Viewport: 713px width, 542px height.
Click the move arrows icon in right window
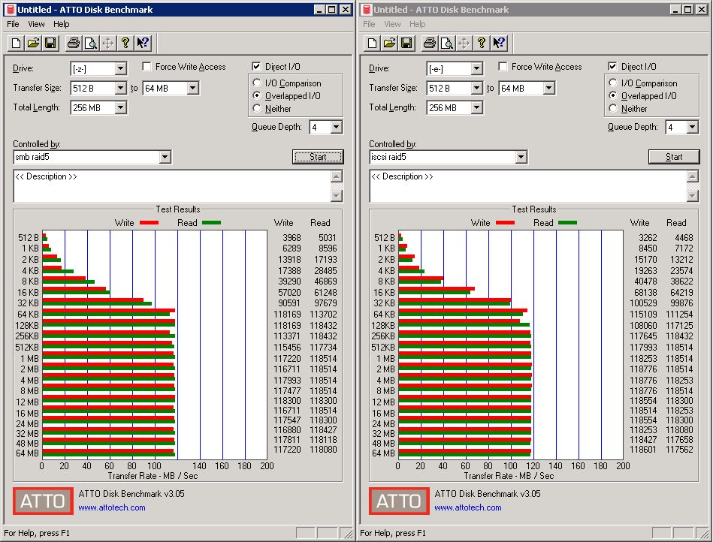coord(464,43)
